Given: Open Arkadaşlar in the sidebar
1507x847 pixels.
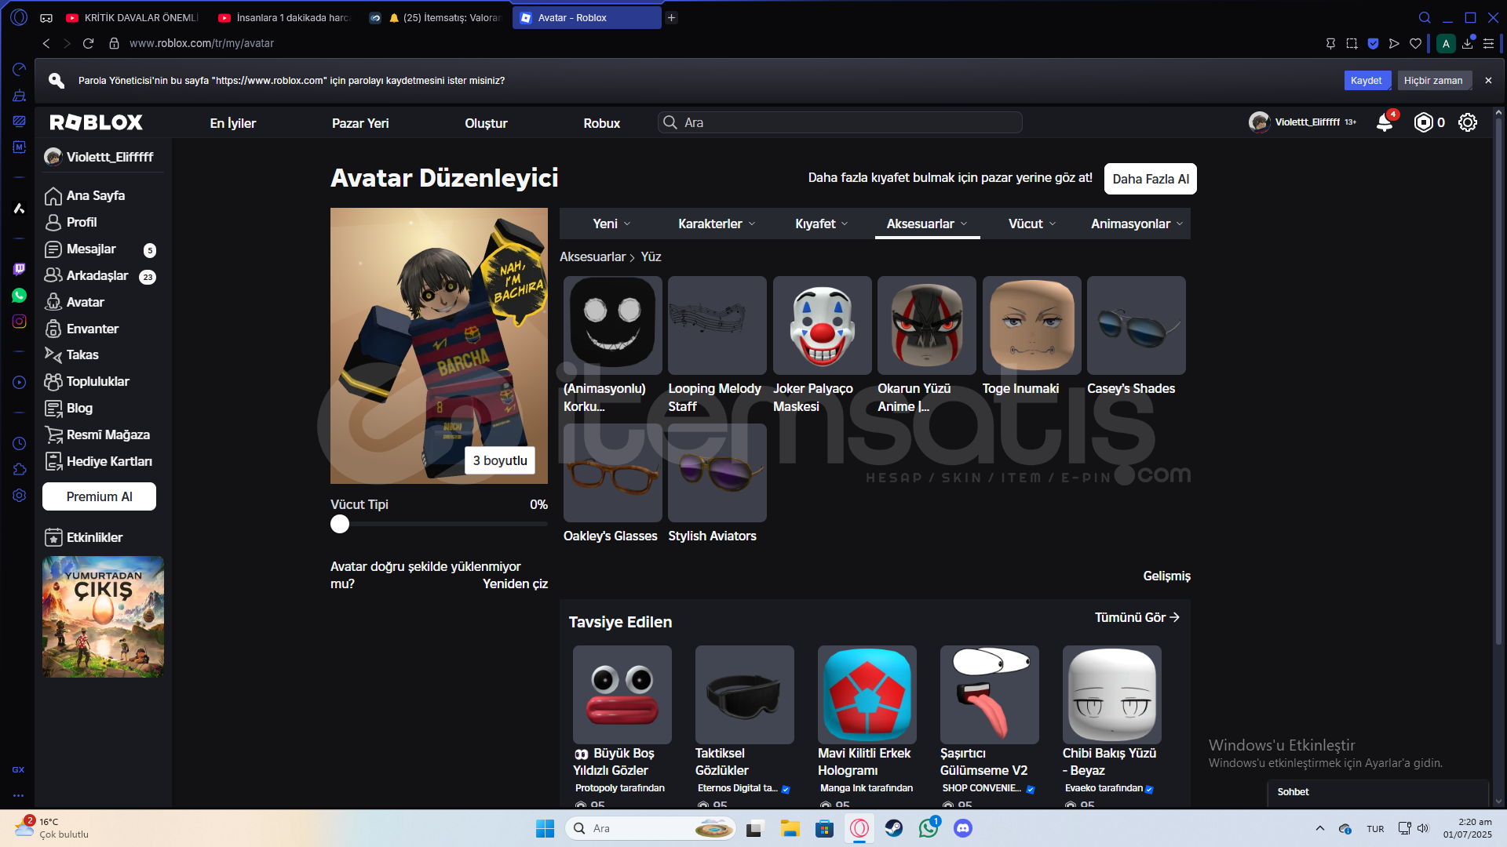Looking at the screenshot, I should pos(86,275).
